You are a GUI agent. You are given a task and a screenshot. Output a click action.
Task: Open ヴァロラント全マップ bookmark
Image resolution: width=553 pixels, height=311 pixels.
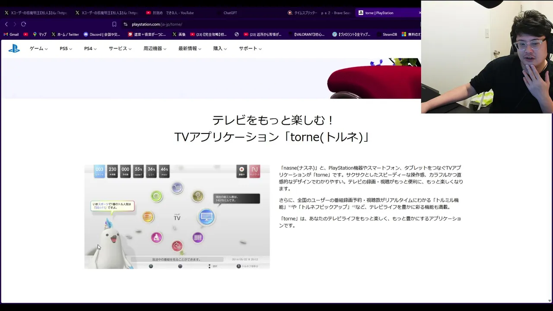(351, 35)
